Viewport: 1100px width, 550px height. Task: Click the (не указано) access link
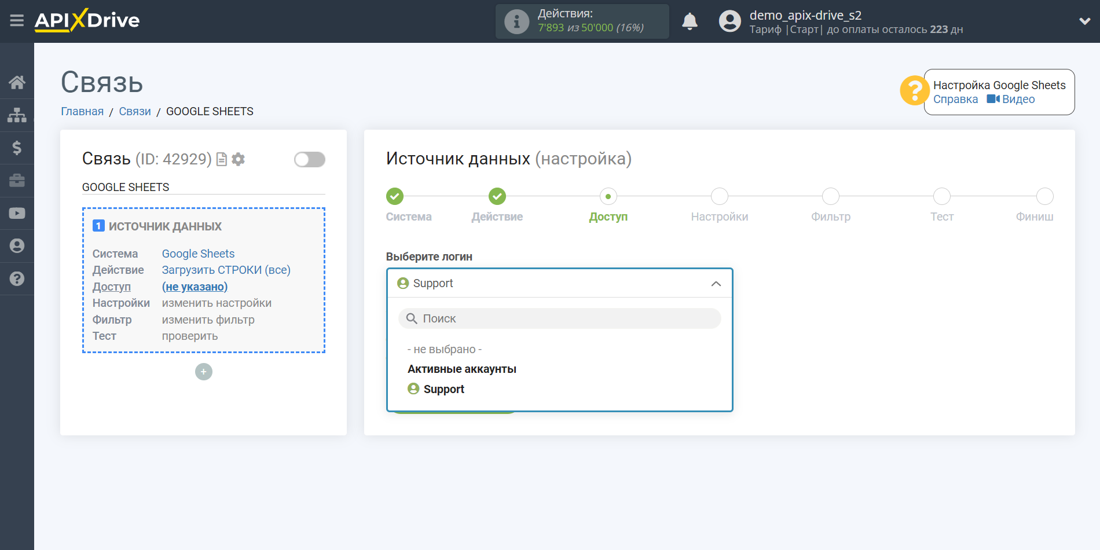pyautogui.click(x=195, y=287)
